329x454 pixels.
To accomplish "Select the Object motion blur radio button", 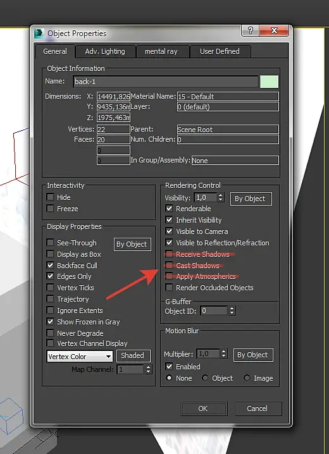I will pos(205,378).
